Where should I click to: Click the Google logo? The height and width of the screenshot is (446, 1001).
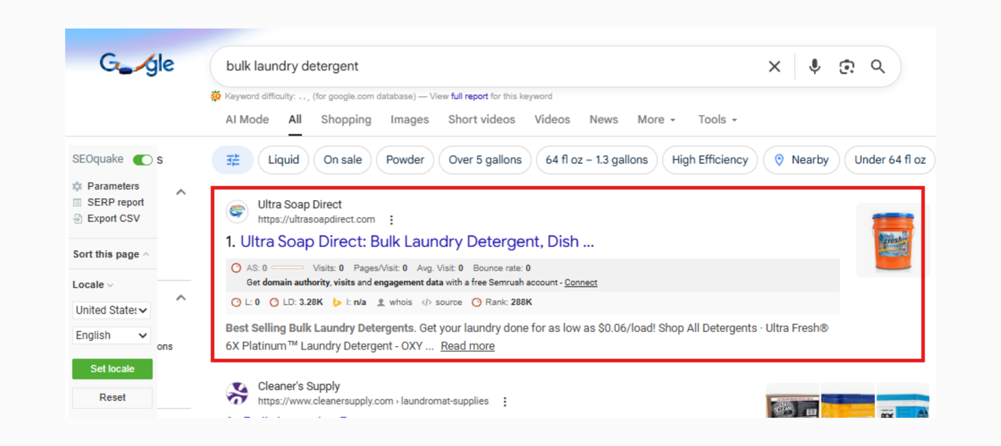tap(137, 64)
